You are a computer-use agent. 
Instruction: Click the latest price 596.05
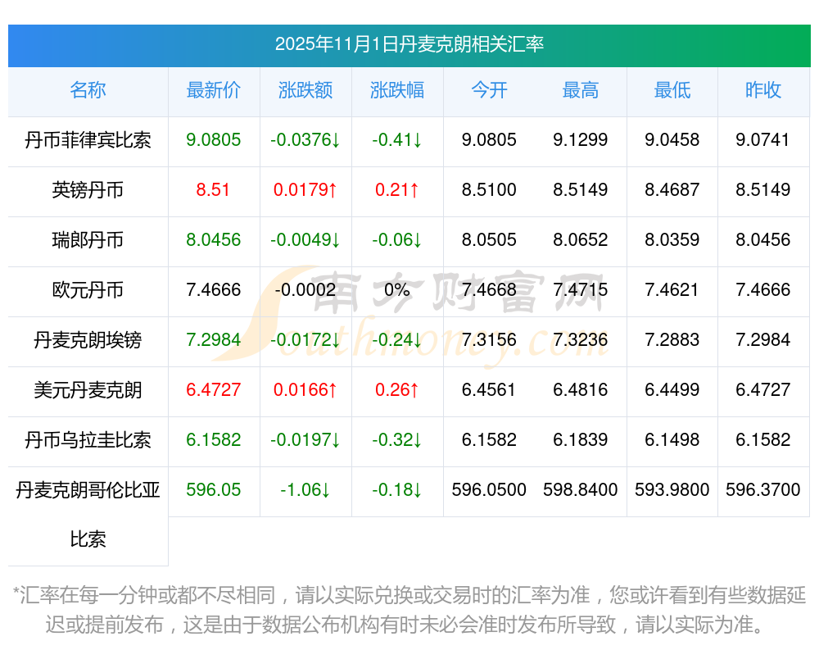[x=214, y=489]
